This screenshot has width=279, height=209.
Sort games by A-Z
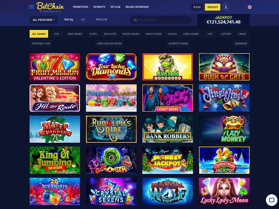(83, 20)
